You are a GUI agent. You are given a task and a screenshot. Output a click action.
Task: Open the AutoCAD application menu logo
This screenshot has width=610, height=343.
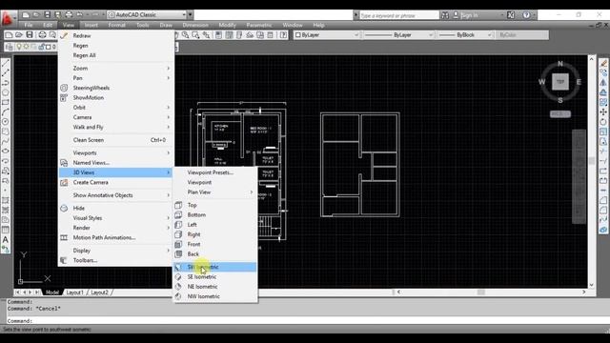pyautogui.click(x=8, y=18)
